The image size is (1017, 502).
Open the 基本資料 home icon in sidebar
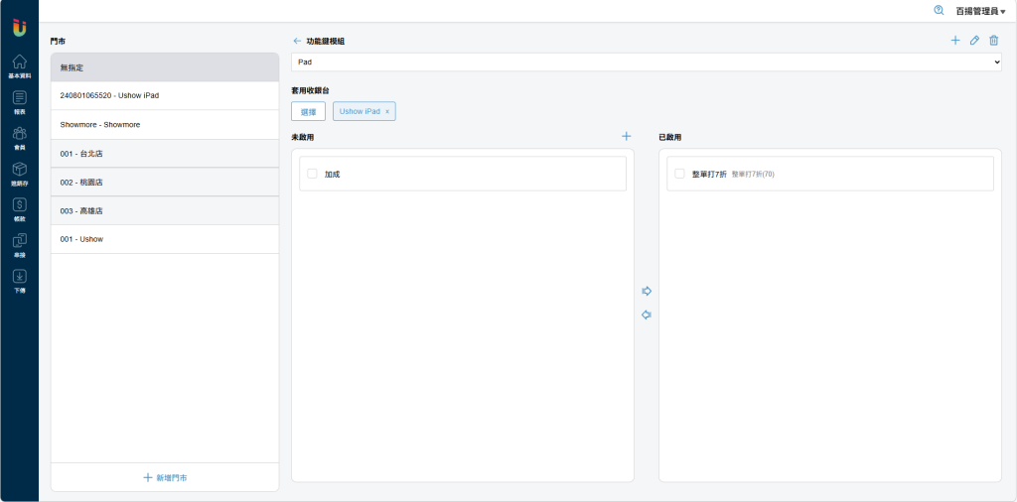point(19,63)
